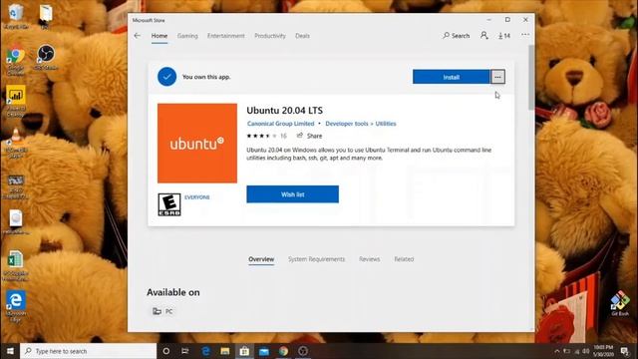Show hidden system tray icons
The height and width of the screenshot is (359, 638).
click(556, 351)
